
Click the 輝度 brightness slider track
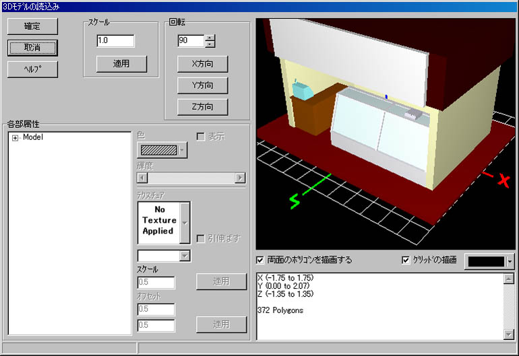pos(191,178)
